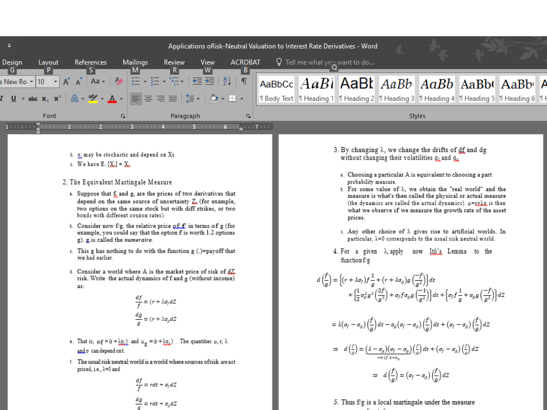Open the Review tab
Image resolution: width=547 pixels, height=410 pixels.
[x=174, y=62]
